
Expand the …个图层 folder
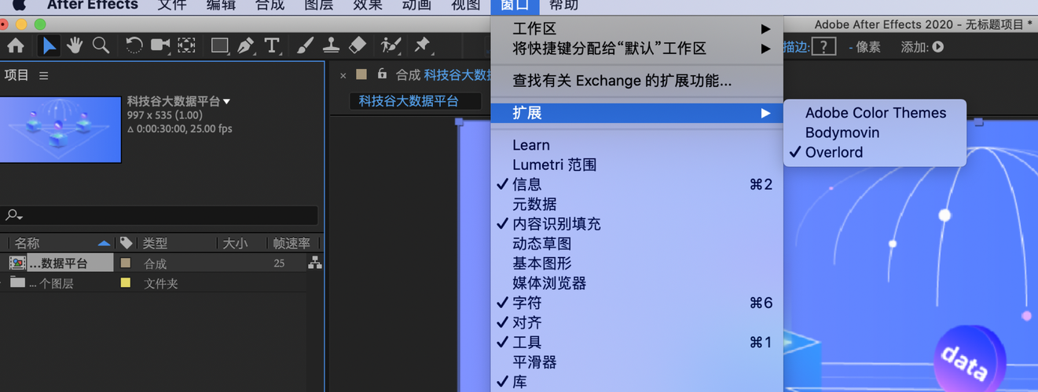2,283
